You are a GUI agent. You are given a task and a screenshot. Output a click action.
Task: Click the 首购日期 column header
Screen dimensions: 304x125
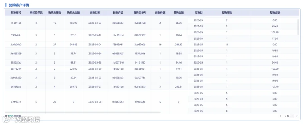(95, 12)
